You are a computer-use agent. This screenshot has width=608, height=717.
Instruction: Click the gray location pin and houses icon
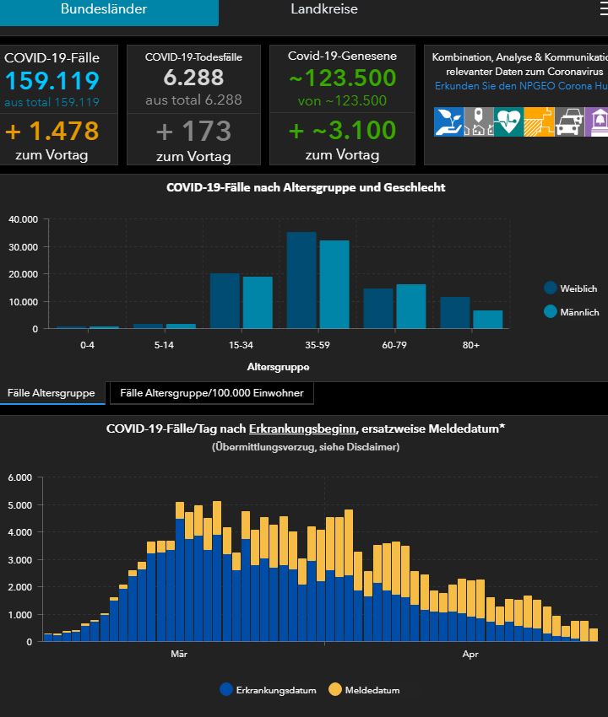[x=479, y=121]
